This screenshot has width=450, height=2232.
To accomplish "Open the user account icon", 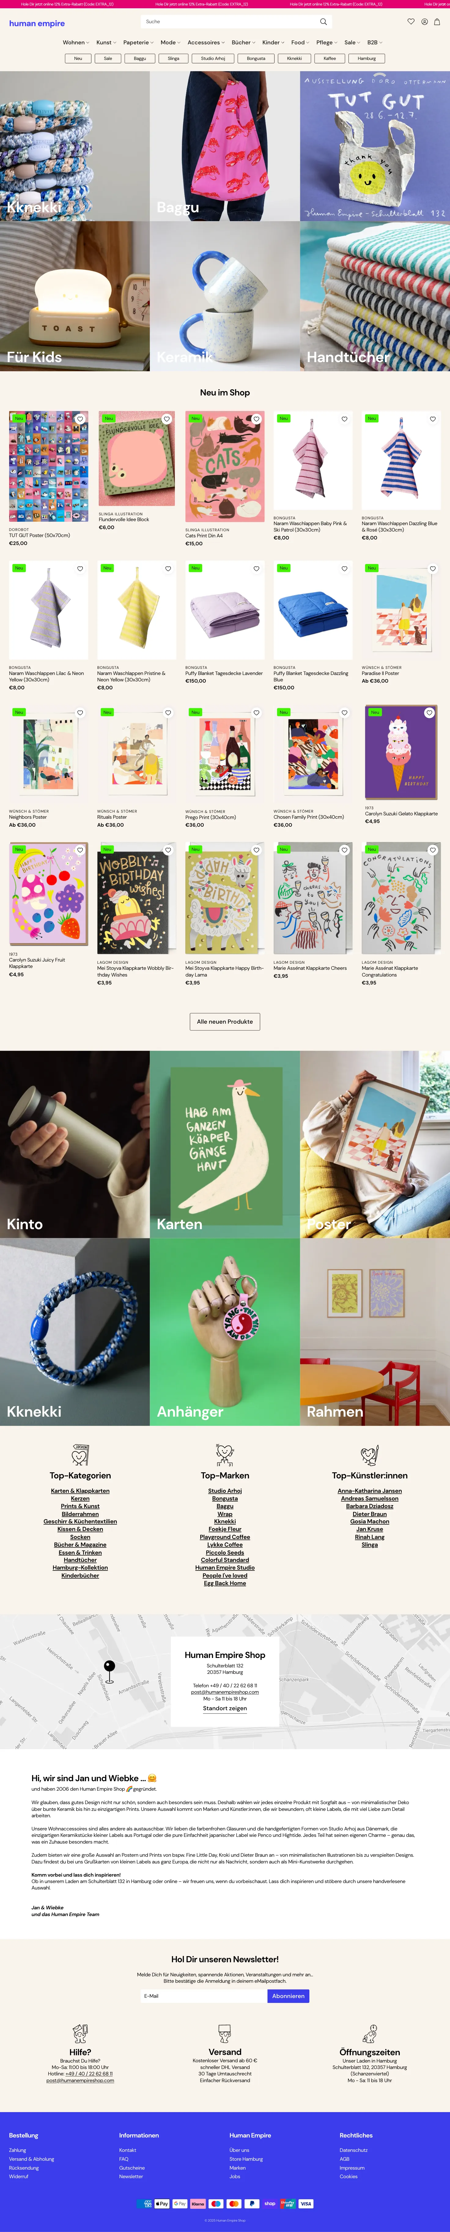I will 424,22.
